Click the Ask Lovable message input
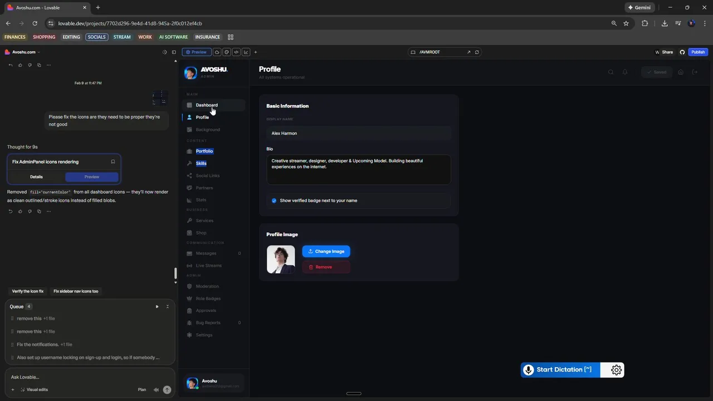Screen dimensions: 713x401 [89, 377]
